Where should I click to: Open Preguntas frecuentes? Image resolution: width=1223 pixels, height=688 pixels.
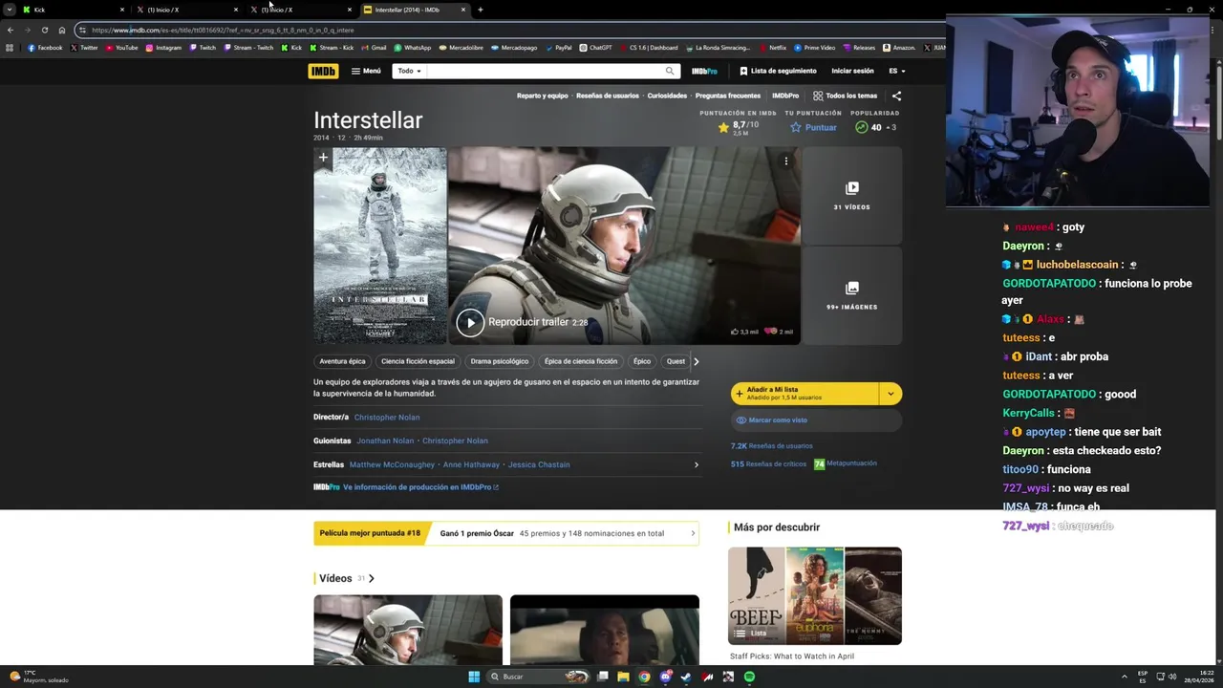point(728,96)
